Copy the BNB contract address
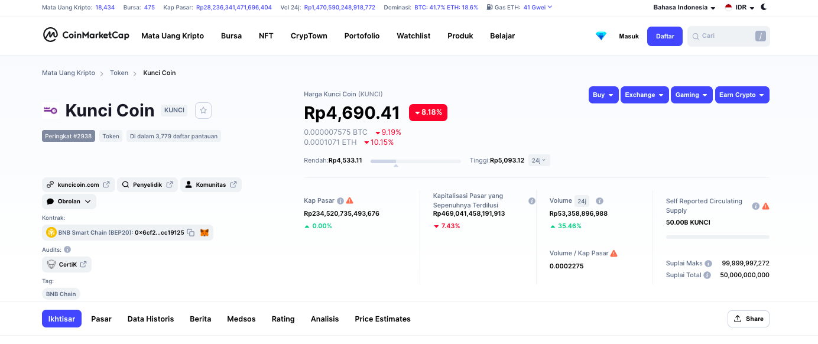 191,233
